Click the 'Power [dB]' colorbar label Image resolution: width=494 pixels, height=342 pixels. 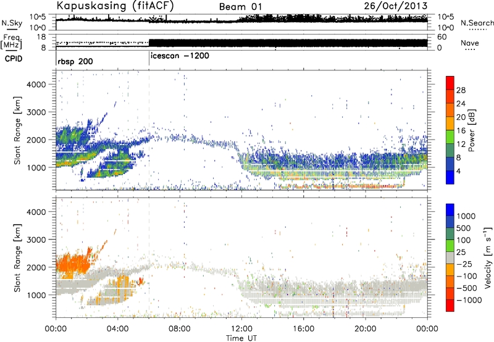point(471,130)
